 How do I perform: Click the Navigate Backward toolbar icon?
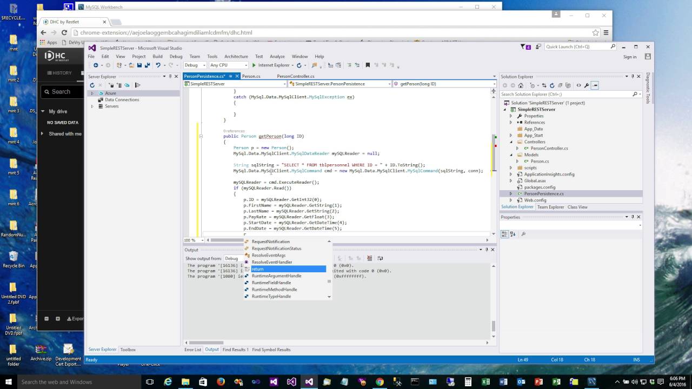96,65
